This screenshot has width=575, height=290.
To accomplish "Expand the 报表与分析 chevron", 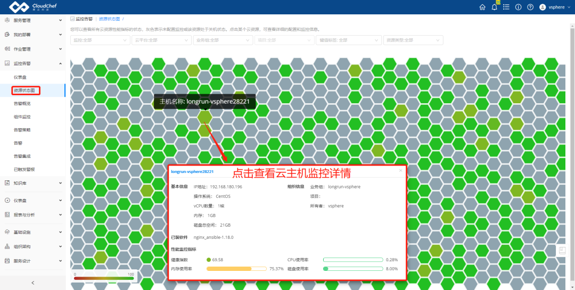I will (61, 214).
